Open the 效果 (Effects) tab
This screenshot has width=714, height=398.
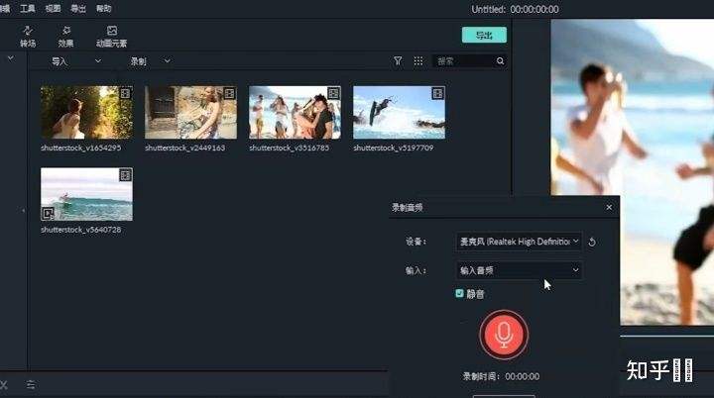coord(66,37)
